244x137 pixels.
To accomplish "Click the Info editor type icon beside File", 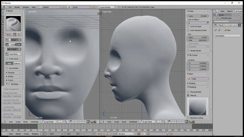I will tap(4, 7).
